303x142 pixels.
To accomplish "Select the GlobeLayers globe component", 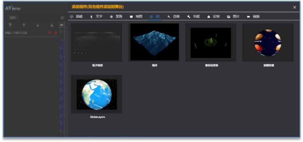I will coord(96,94).
